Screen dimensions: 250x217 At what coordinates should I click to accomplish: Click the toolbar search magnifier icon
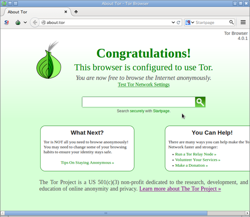coord(231,22)
